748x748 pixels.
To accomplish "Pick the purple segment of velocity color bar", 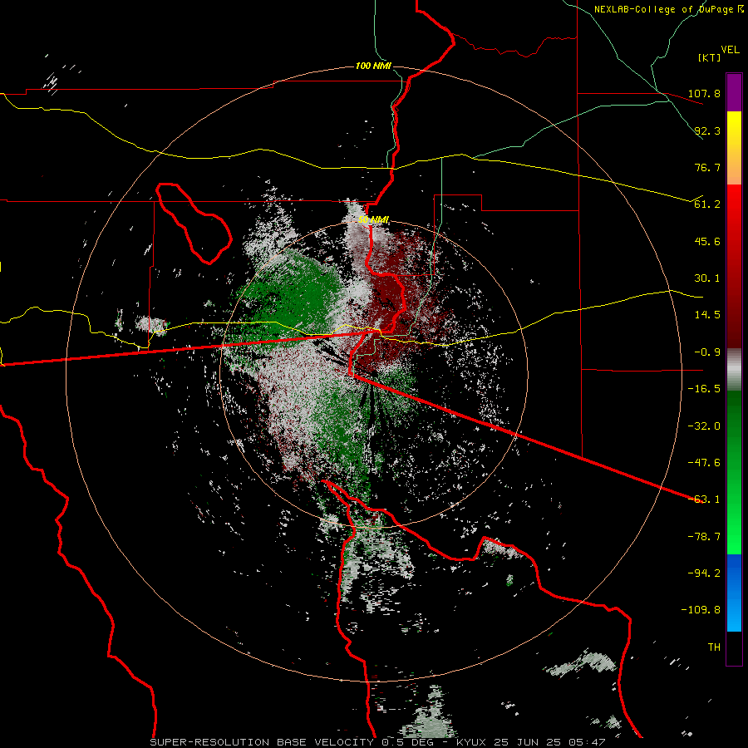I will click(734, 93).
